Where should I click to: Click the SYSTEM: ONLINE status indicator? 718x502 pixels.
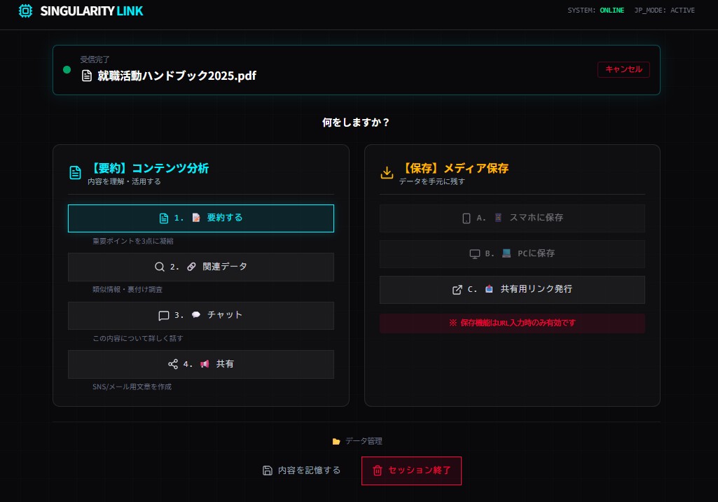pyautogui.click(x=595, y=11)
